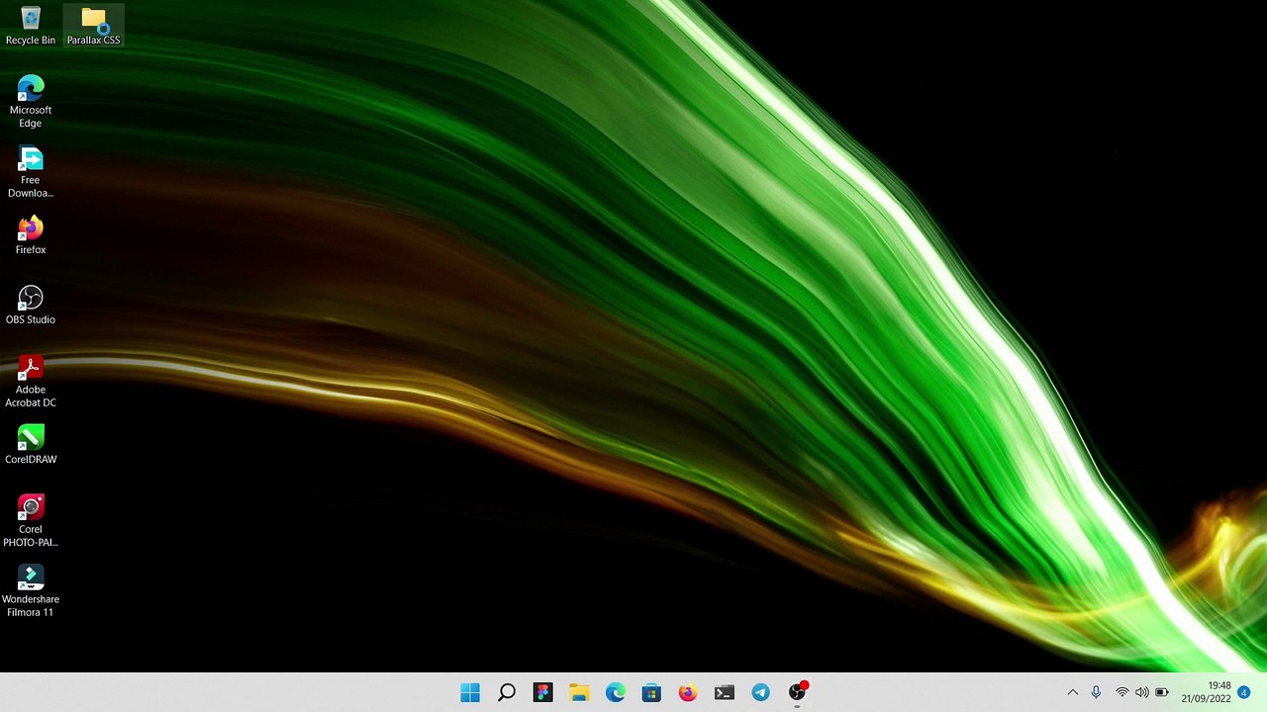Select the Wondershare Filmora 11 desktop shortcut
This screenshot has height=712, width=1267.
[x=31, y=591]
